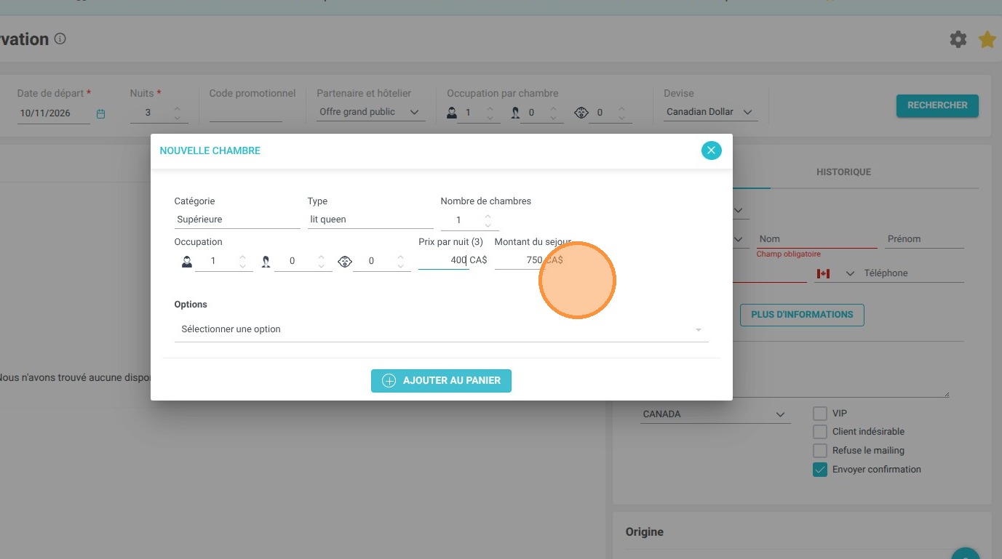Adjust the Nuits stepper arrows
Viewport: 1002px width, 559px height.
(177, 113)
